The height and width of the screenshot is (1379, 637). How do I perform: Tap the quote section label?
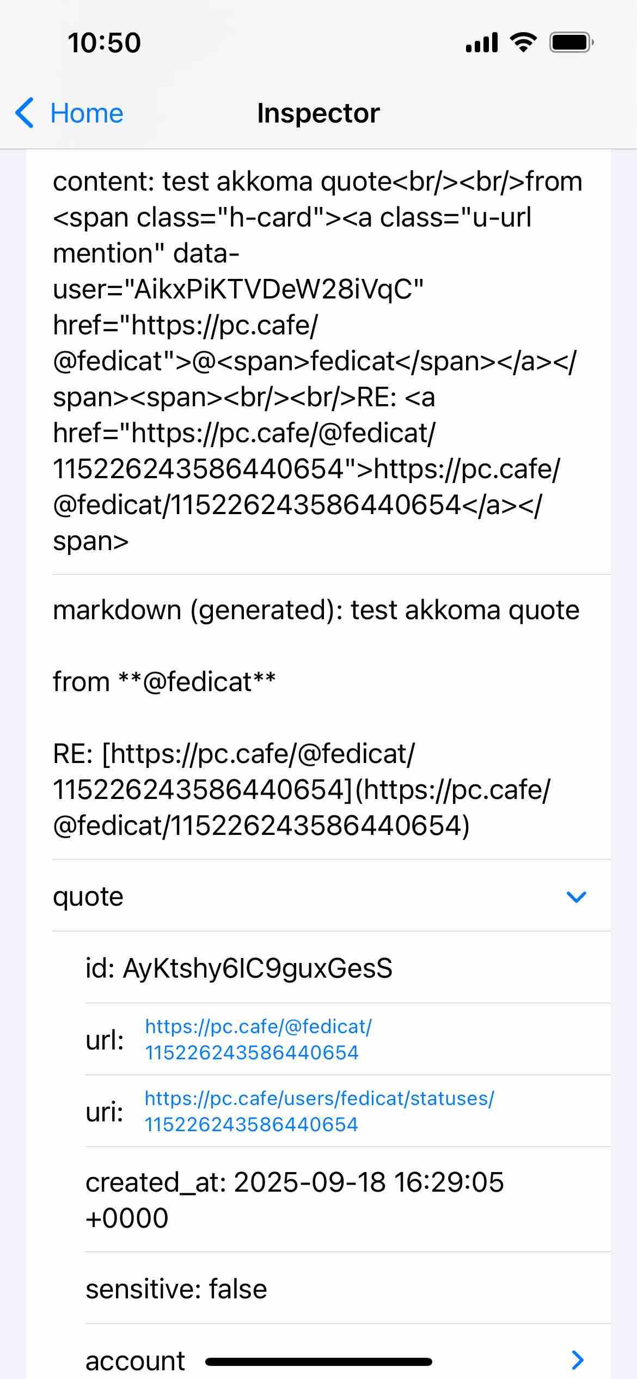coord(88,896)
